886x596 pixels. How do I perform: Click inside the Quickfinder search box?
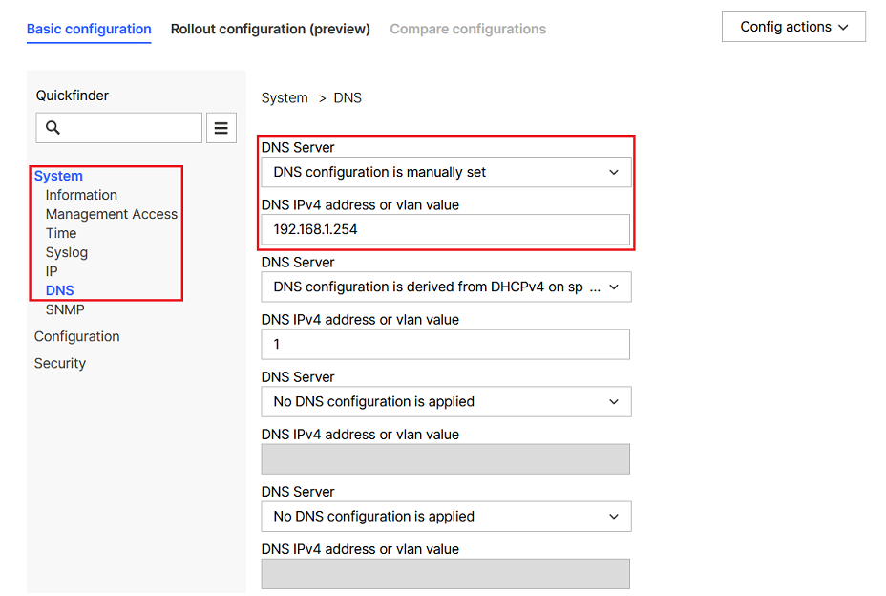[129, 128]
